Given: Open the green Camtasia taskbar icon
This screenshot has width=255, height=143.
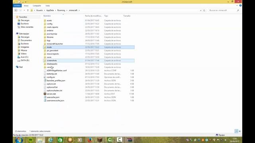Looking at the screenshot, I should [x=110, y=140].
